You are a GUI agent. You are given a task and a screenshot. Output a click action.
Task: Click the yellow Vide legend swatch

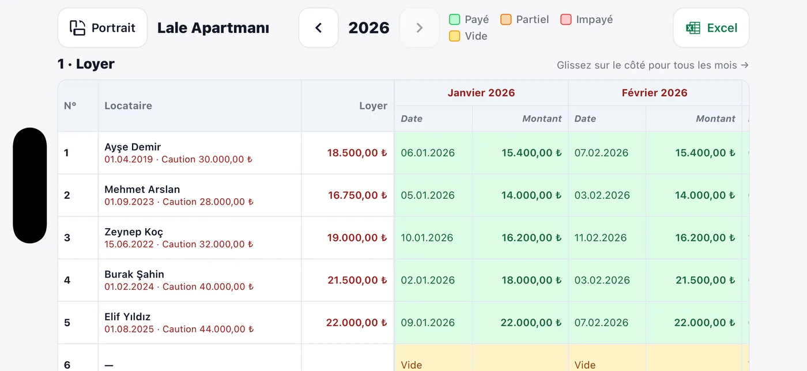tap(455, 36)
